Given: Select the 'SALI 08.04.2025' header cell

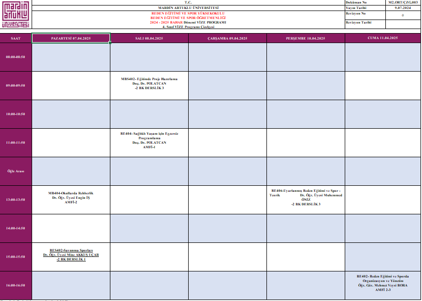Looking at the screenshot, I should [x=149, y=38].
